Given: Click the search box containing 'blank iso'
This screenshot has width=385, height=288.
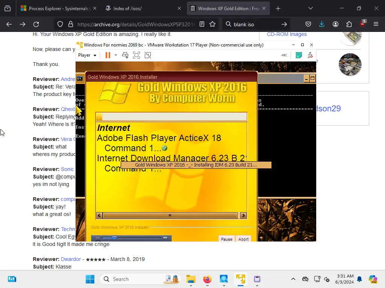Looking at the screenshot, I should (x=255, y=24).
